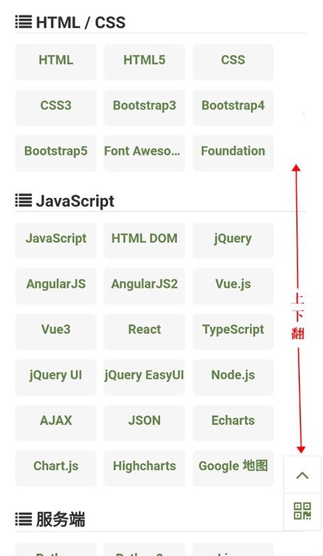
Task: Open the Highcharts tutorial
Action: pos(144,468)
